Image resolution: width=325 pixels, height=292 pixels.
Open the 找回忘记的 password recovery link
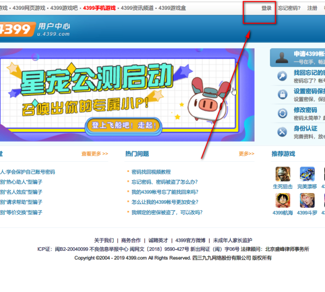tap(309, 72)
